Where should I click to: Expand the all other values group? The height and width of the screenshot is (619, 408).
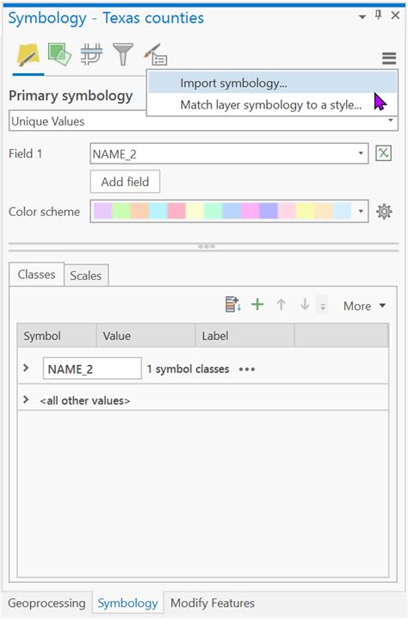26,399
